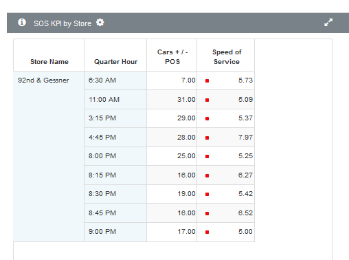This screenshot has width=349, height=260.
Task: Click the 5.42 speed of service value
Action: tap(245, 194)
